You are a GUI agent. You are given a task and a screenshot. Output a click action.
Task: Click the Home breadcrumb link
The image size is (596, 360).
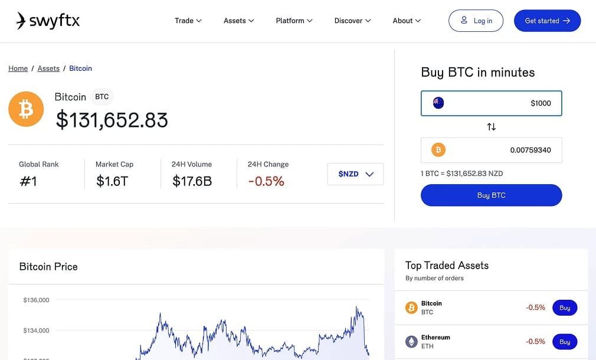click(x=18, y=68)
